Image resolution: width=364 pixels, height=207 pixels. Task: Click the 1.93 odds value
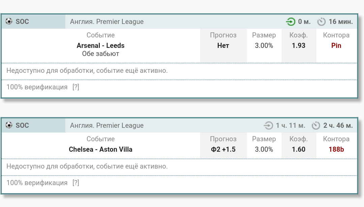[x=299, y=46]
